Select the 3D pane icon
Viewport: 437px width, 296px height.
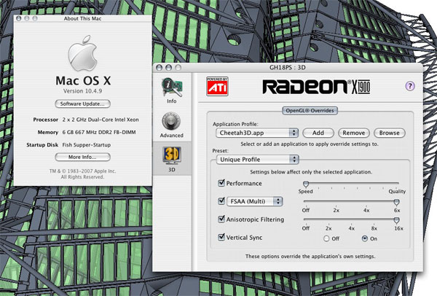point(172,155)
